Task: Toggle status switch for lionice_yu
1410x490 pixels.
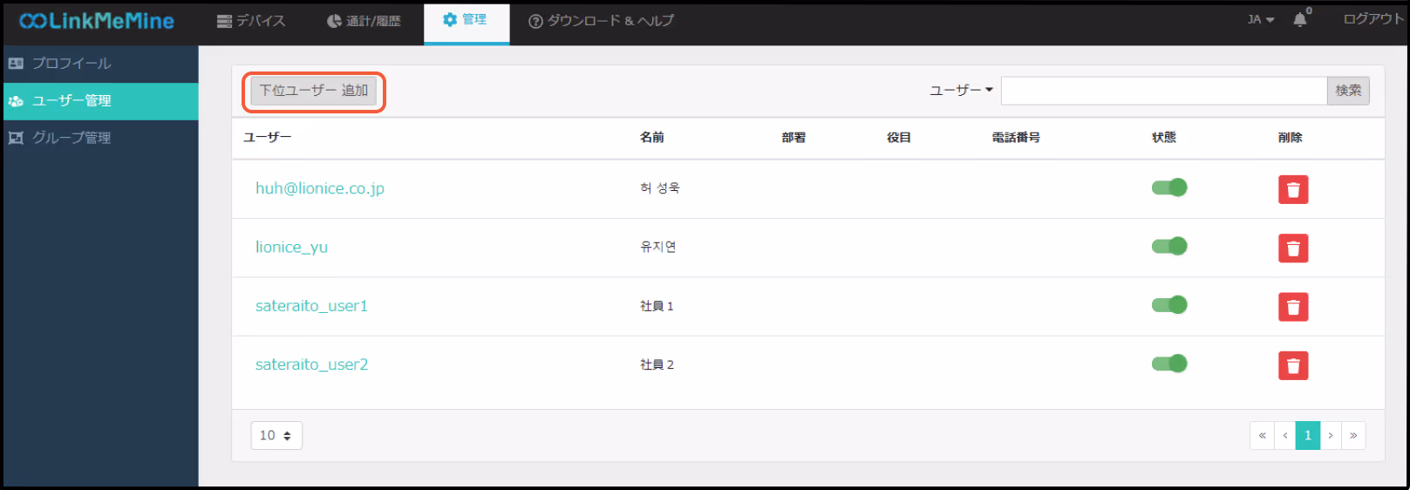Action: pyautogui.click(x=1169, y=246)
